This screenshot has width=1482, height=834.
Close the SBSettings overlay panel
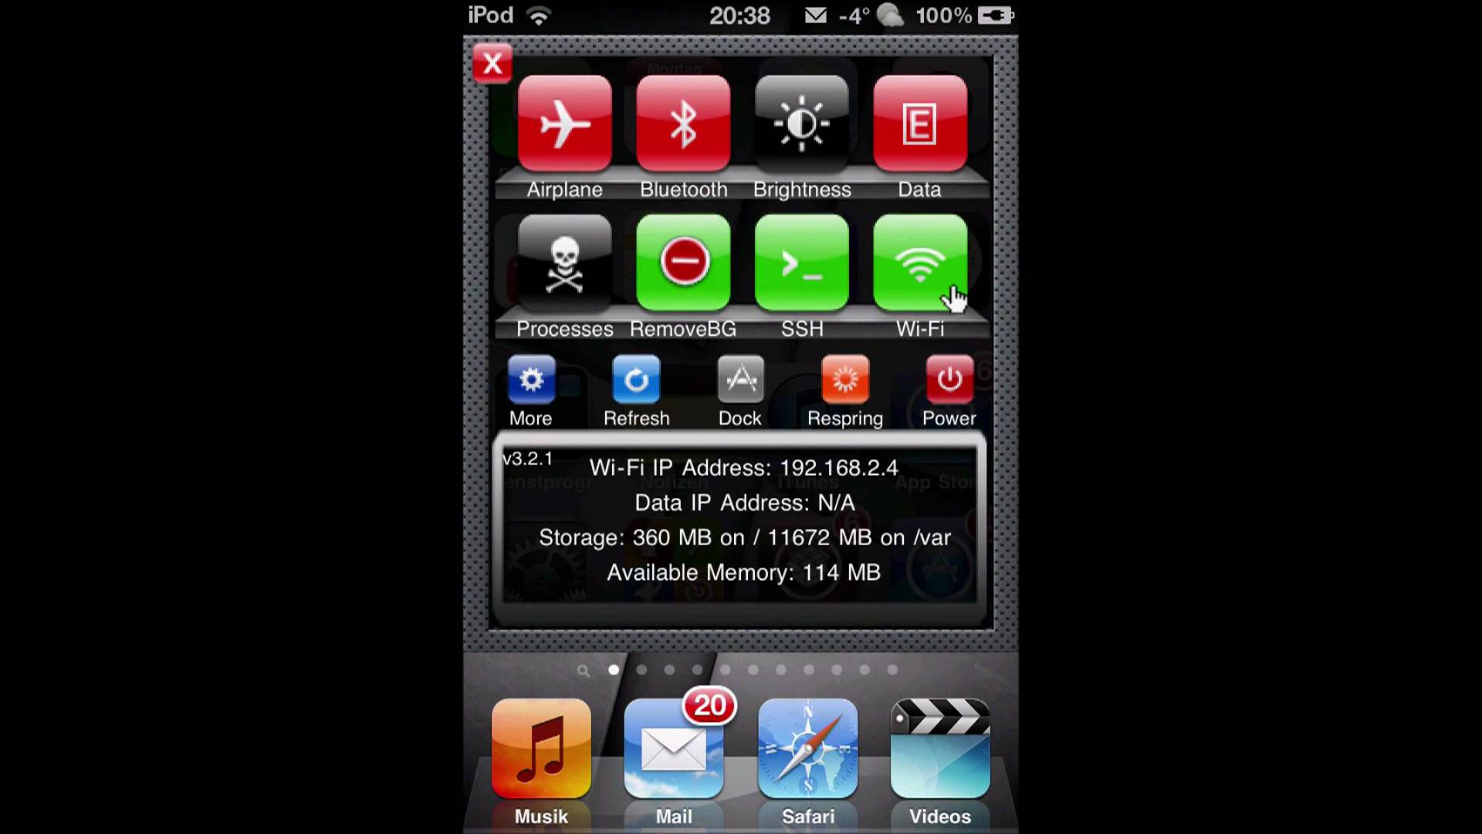click(x=492, y=63)
